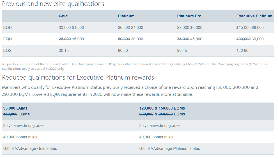Select Executive Platinum EQM value 60,000
This screenshot has width=278, height=158.
coord(258,39)
